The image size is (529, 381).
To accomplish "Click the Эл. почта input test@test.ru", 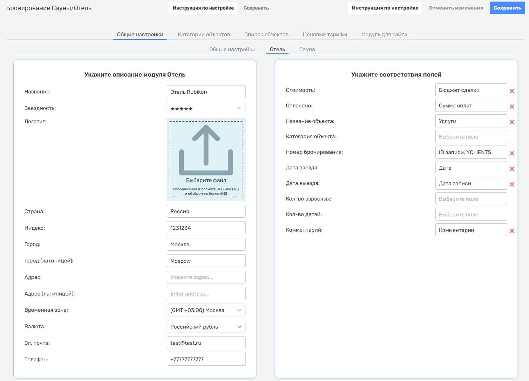I will tap(206, 343).
